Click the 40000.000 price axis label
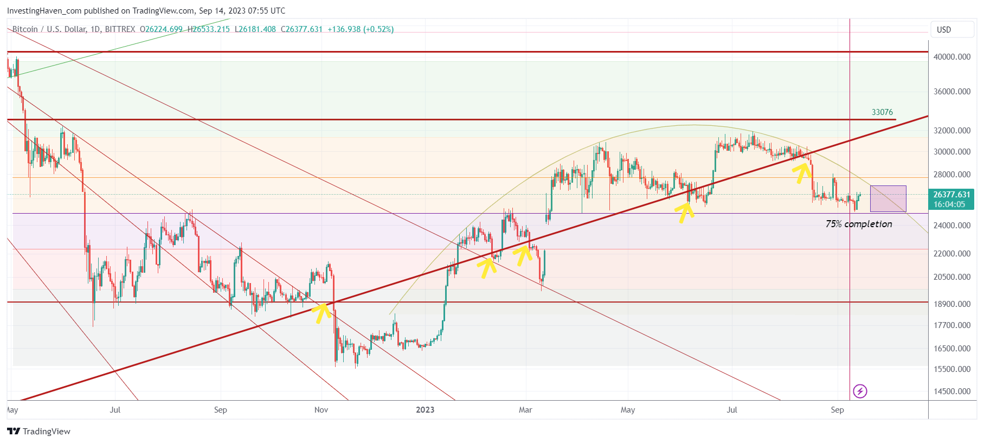The width and height of the screenshot is (984, 443). pos(952,57)
